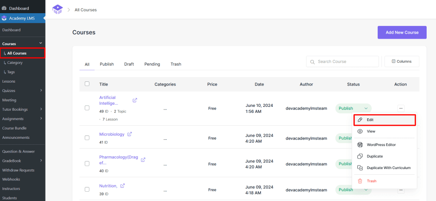
Task: Toggle the select-all checkbox in table header
Action: click(87, 84)
